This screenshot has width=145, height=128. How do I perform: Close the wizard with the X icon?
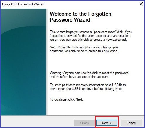[x=141, y=4]
